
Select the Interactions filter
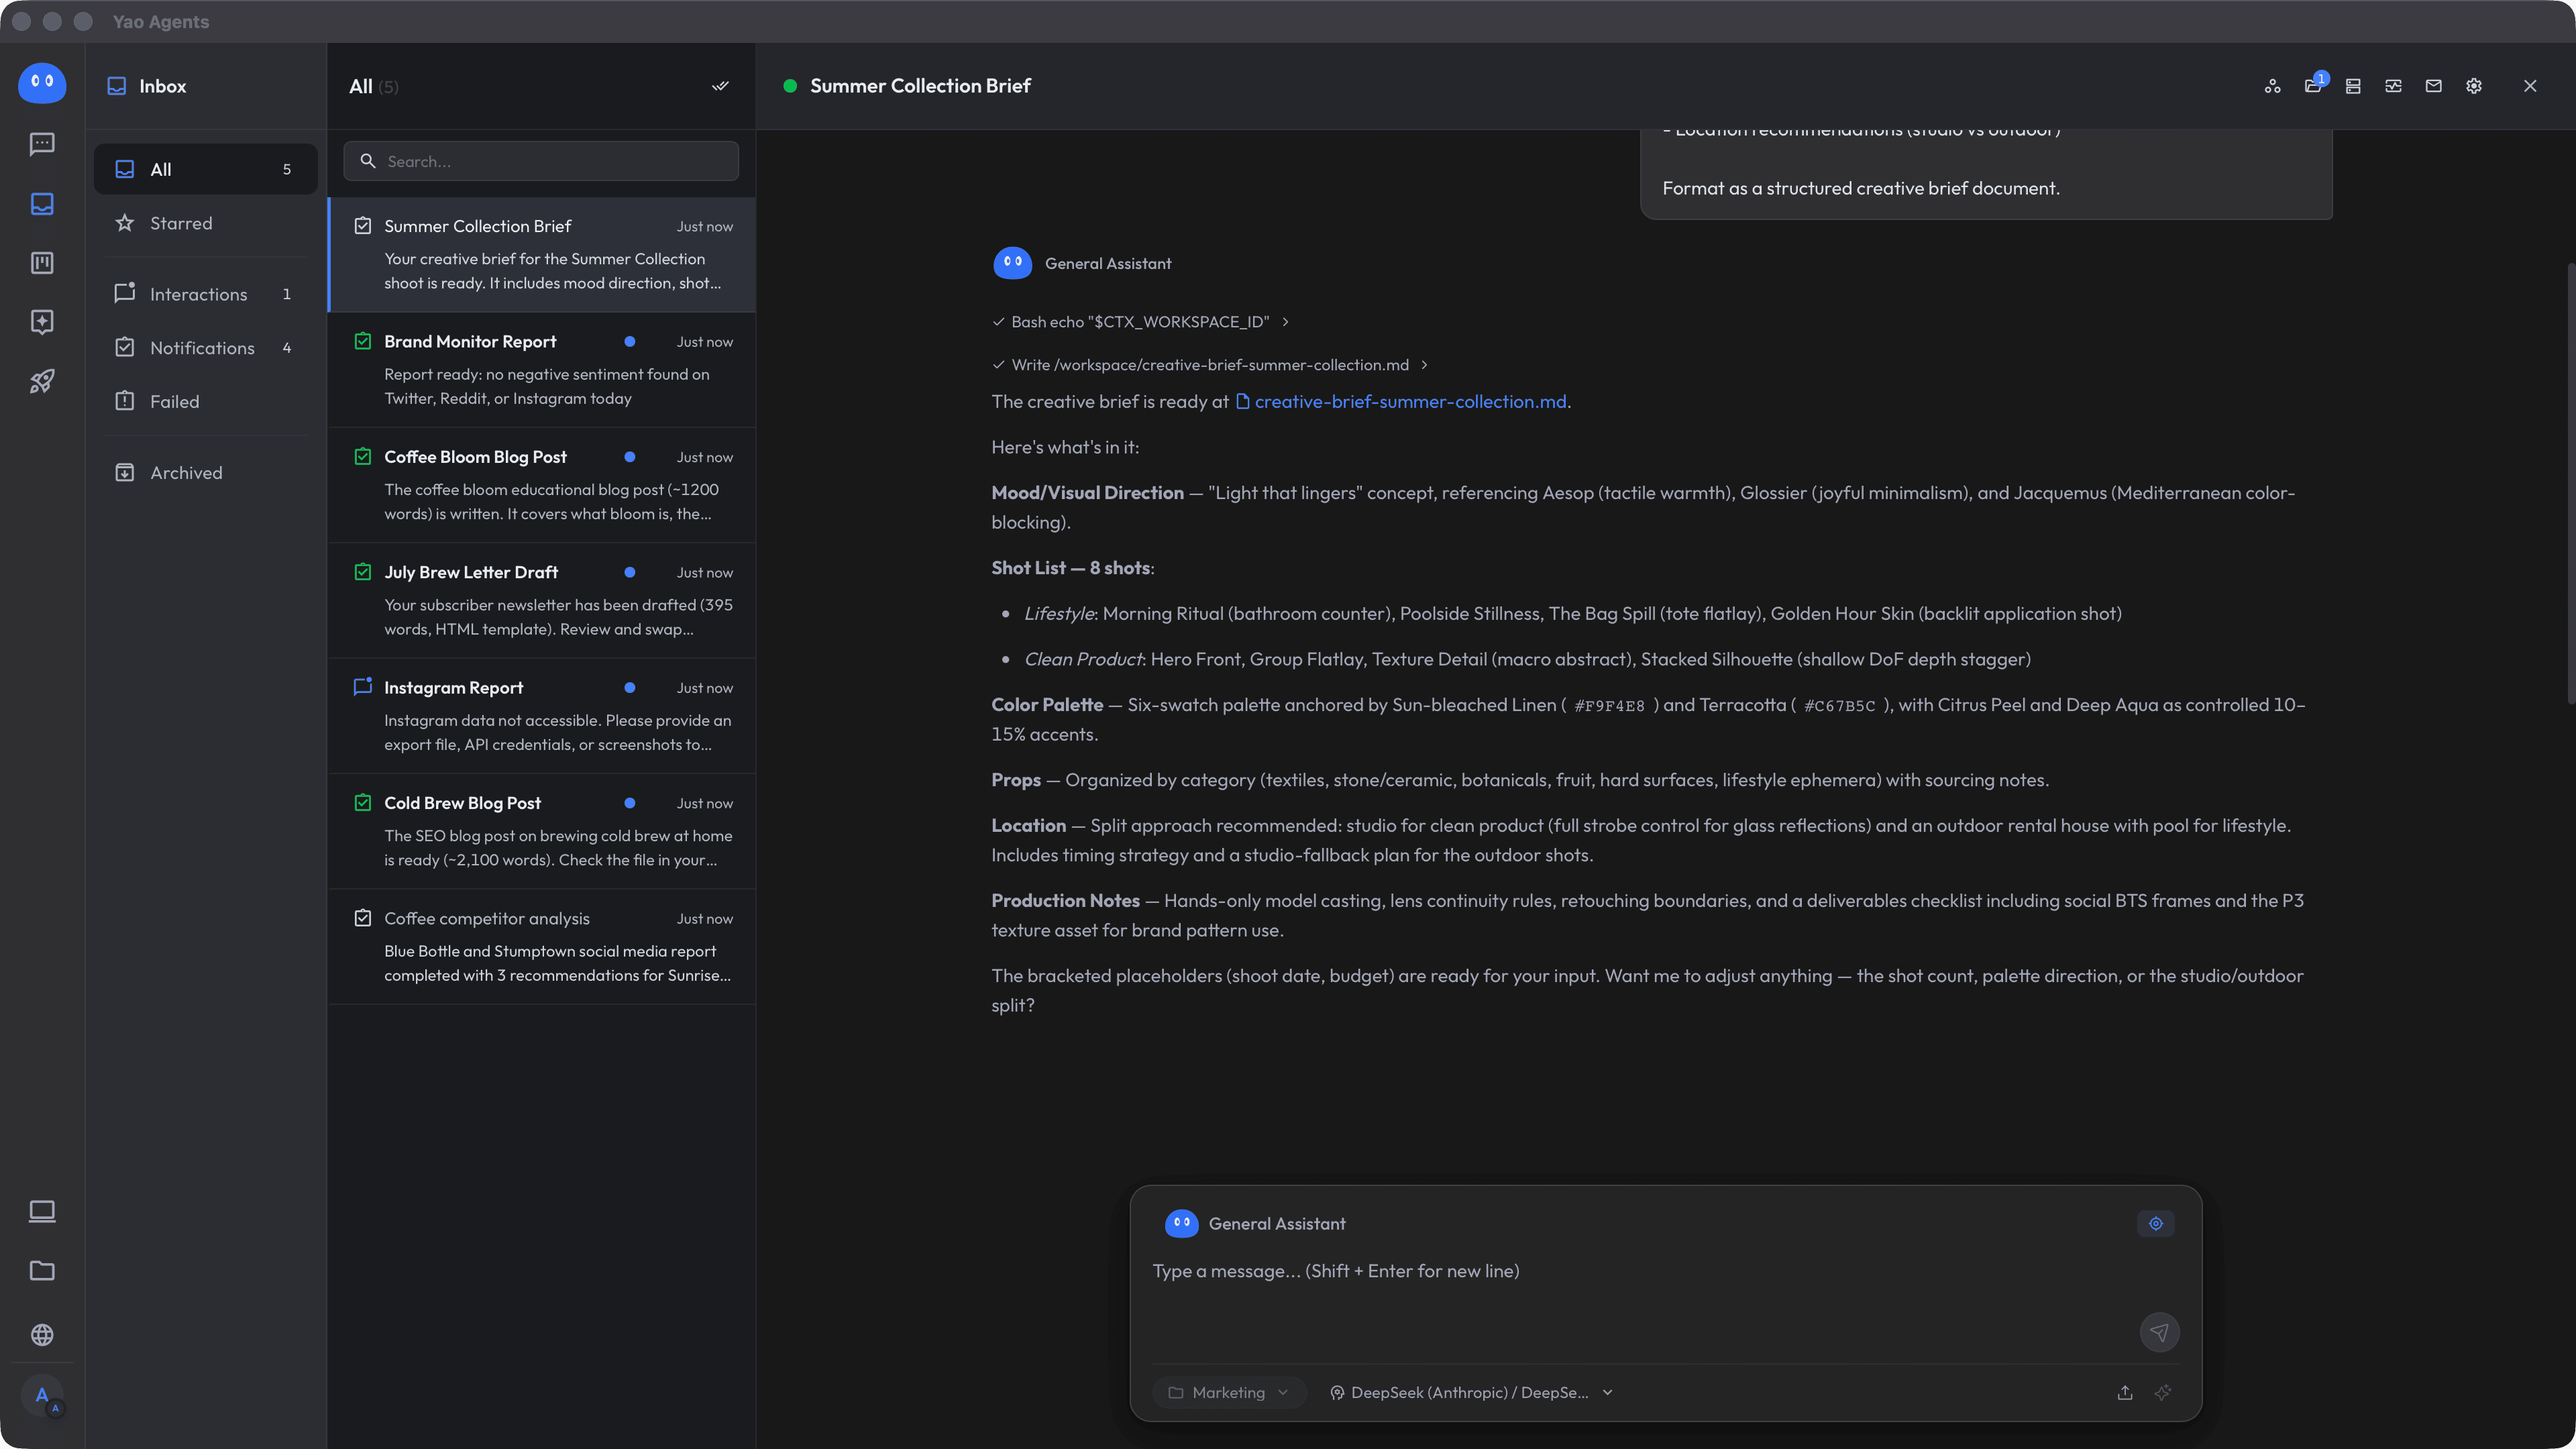[x=206, y=294]
